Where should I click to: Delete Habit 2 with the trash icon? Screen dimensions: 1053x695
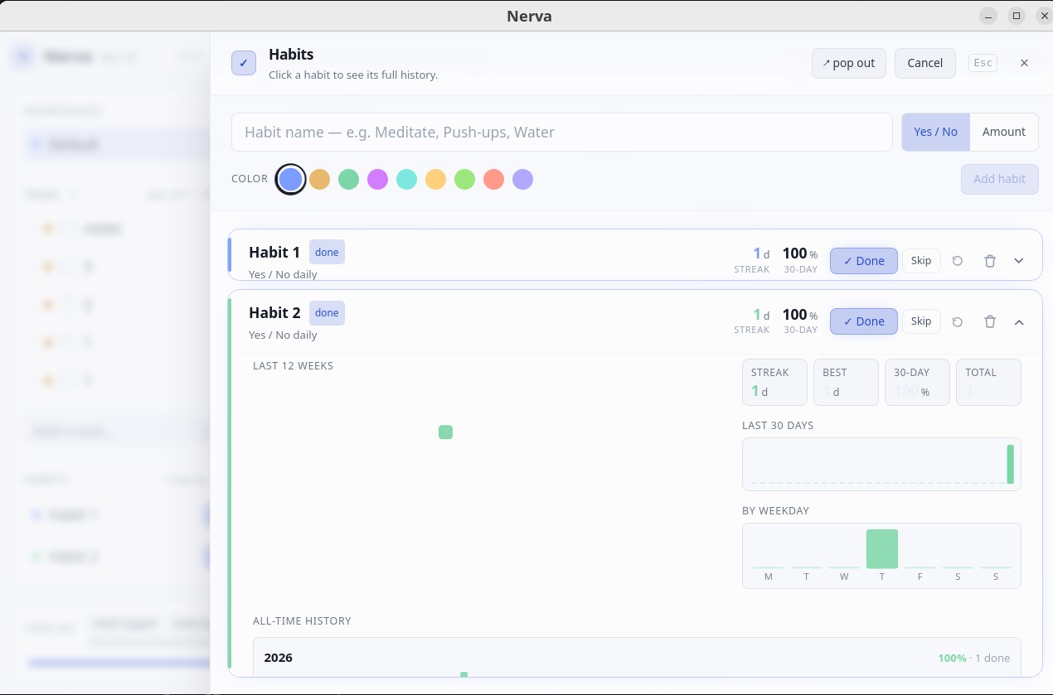tap(990, 321)
